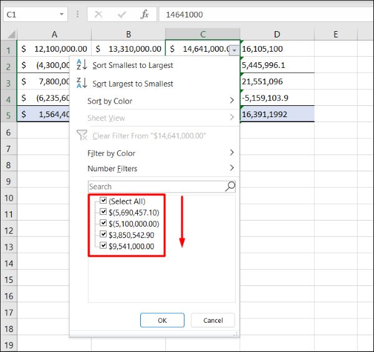
Task: Click the formula bar showing 14641000
Action: click(x=266, y=14)
